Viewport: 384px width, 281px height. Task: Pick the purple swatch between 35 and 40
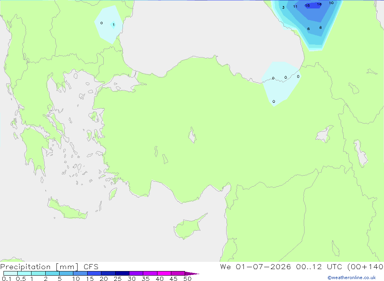(150, 273)
